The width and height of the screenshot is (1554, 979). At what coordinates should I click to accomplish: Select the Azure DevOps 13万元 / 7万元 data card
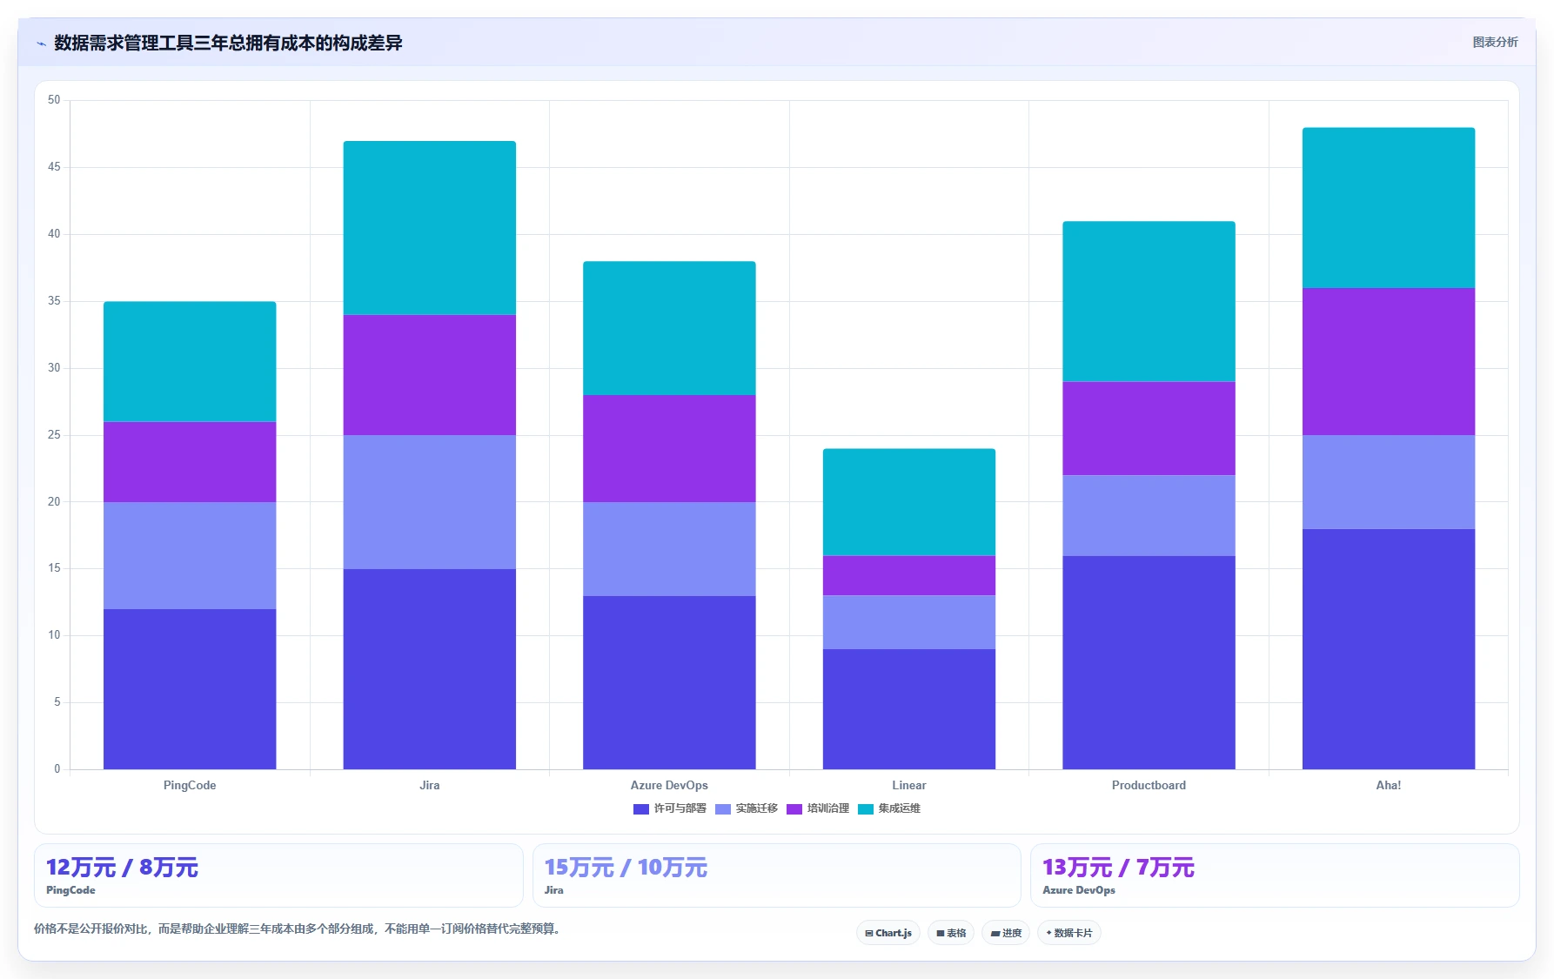tap(1275, 875)
